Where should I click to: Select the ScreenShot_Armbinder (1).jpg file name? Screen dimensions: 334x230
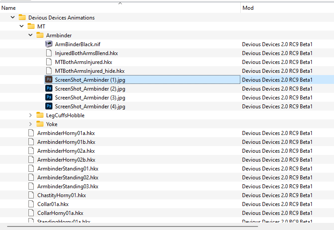pyautogui.click(x=90, y=80)
